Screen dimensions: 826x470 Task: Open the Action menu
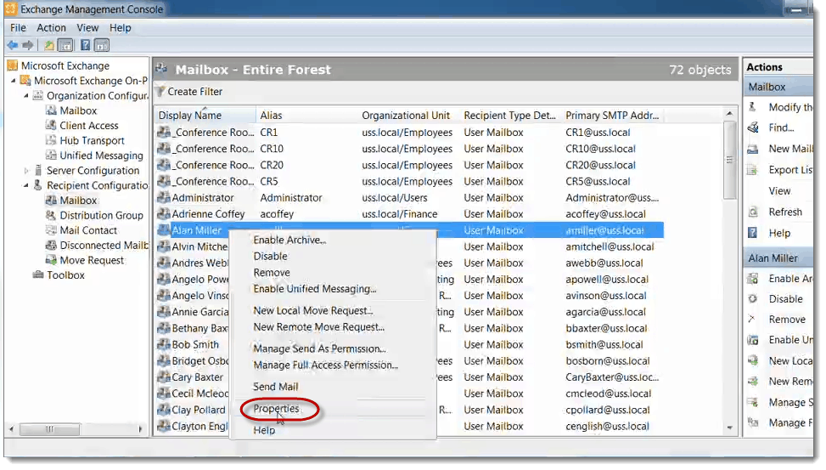click(51, 27)
